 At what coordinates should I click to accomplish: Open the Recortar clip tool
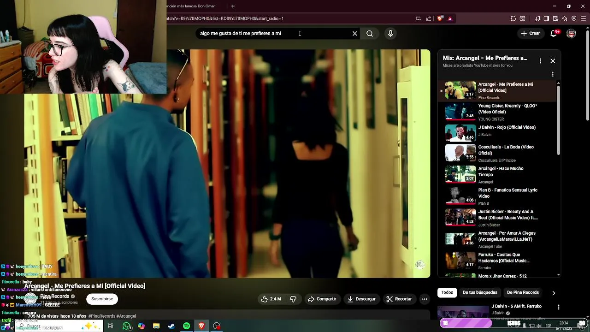pos(399,299)
